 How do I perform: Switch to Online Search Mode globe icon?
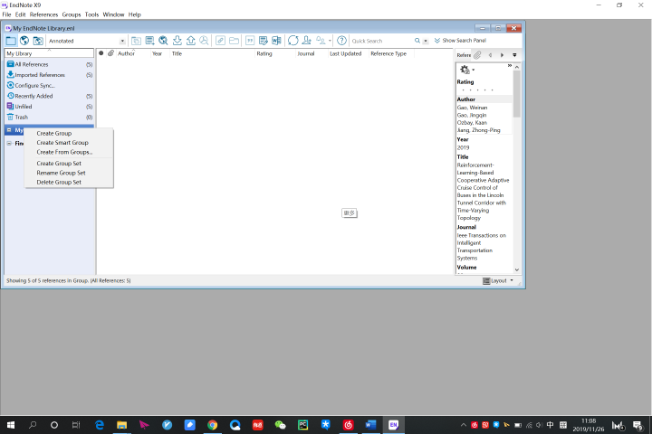tap(24, 41)
